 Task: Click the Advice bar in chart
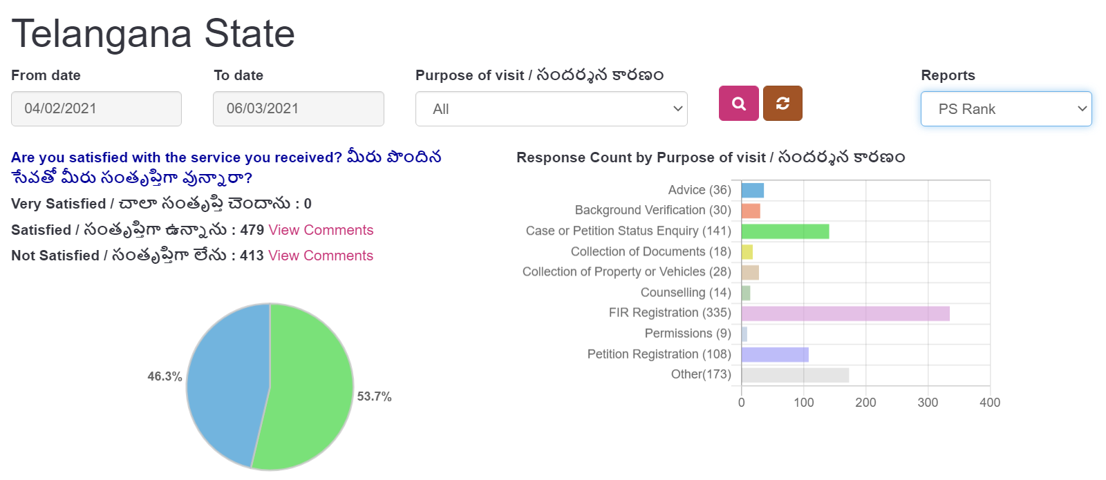pyautogui.click(x=752, y=191)
